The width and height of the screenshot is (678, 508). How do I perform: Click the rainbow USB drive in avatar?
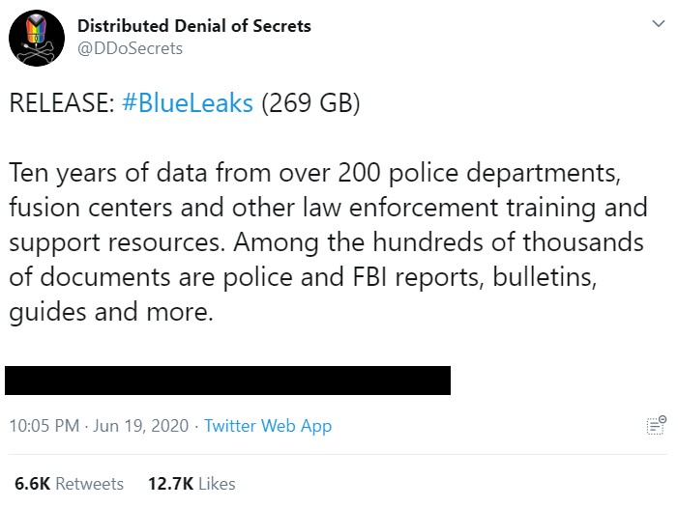37,29
